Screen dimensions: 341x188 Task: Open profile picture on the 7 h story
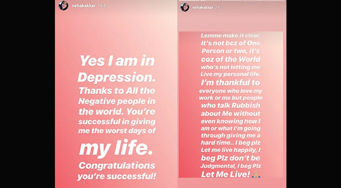click(185, 7)
